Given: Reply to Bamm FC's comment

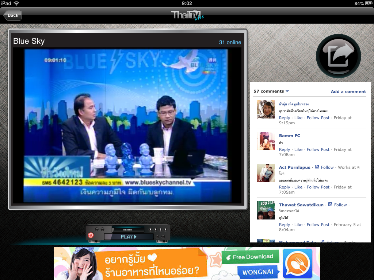Looking at the screenshot, I should pos(285,149).
